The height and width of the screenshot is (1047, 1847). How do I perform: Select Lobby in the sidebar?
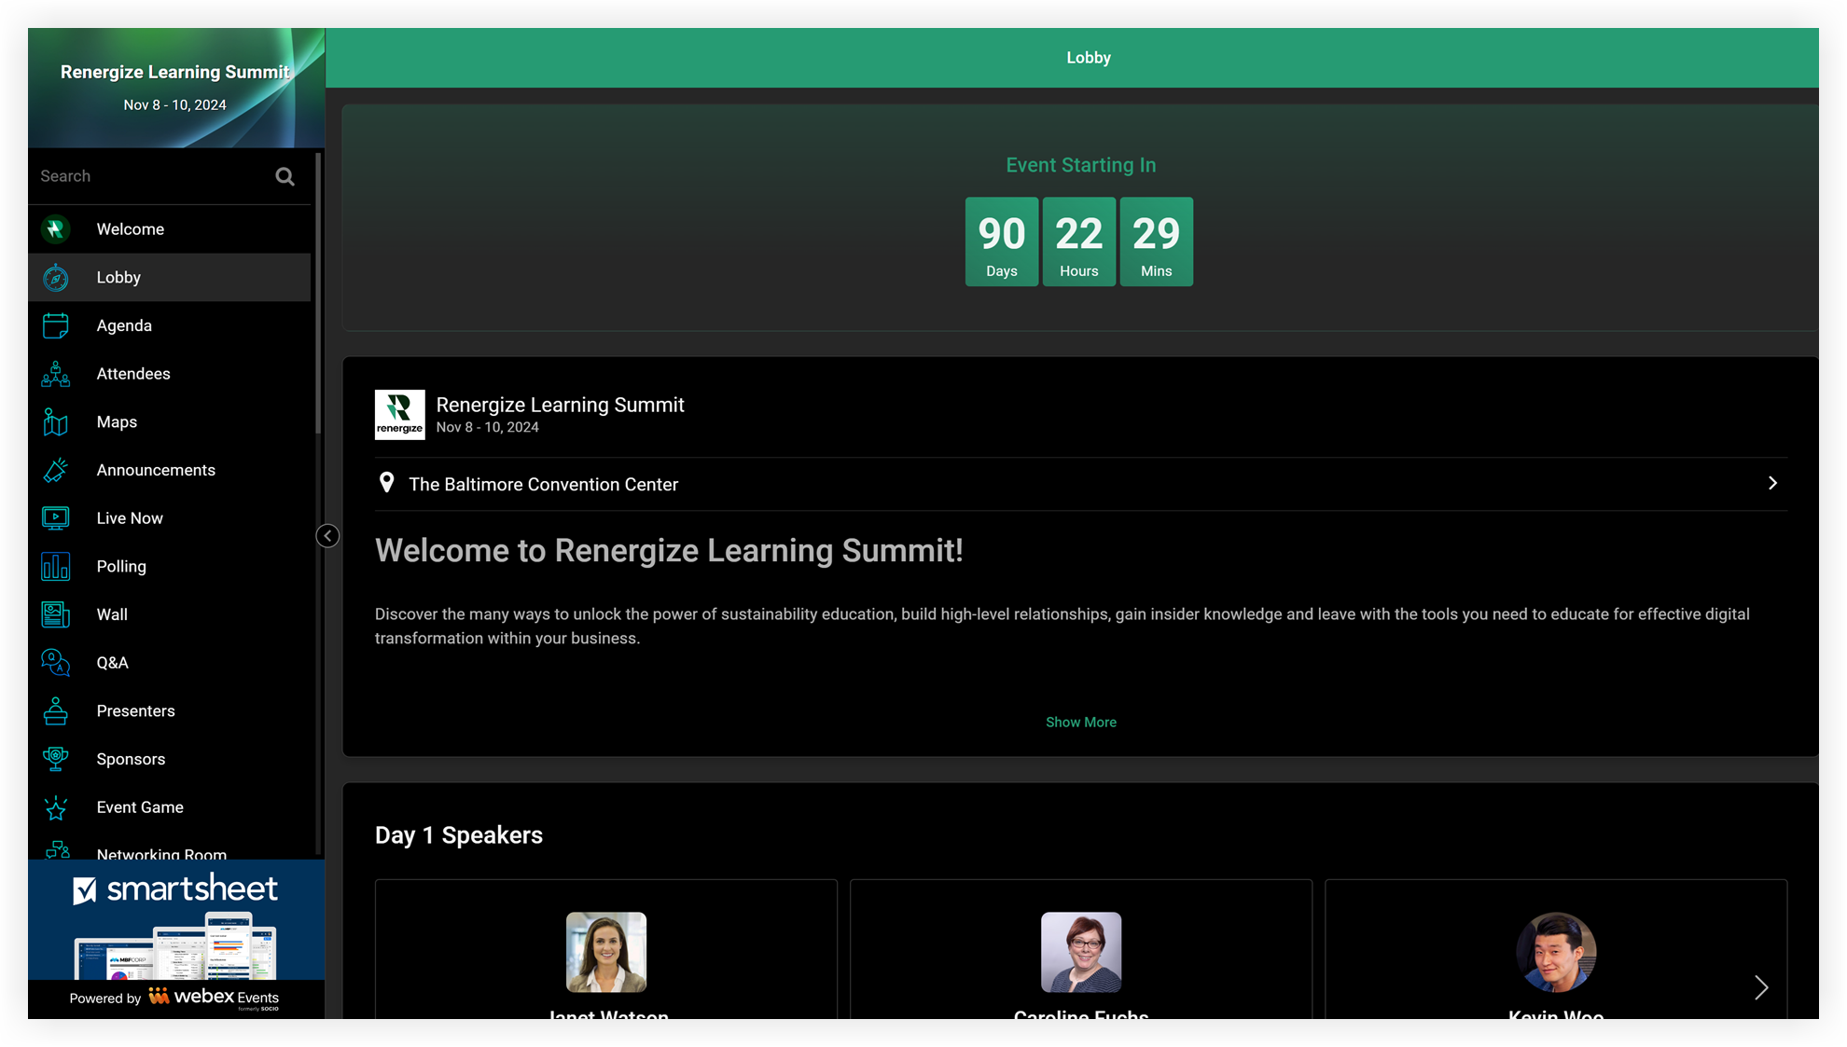tap(170, 277)
